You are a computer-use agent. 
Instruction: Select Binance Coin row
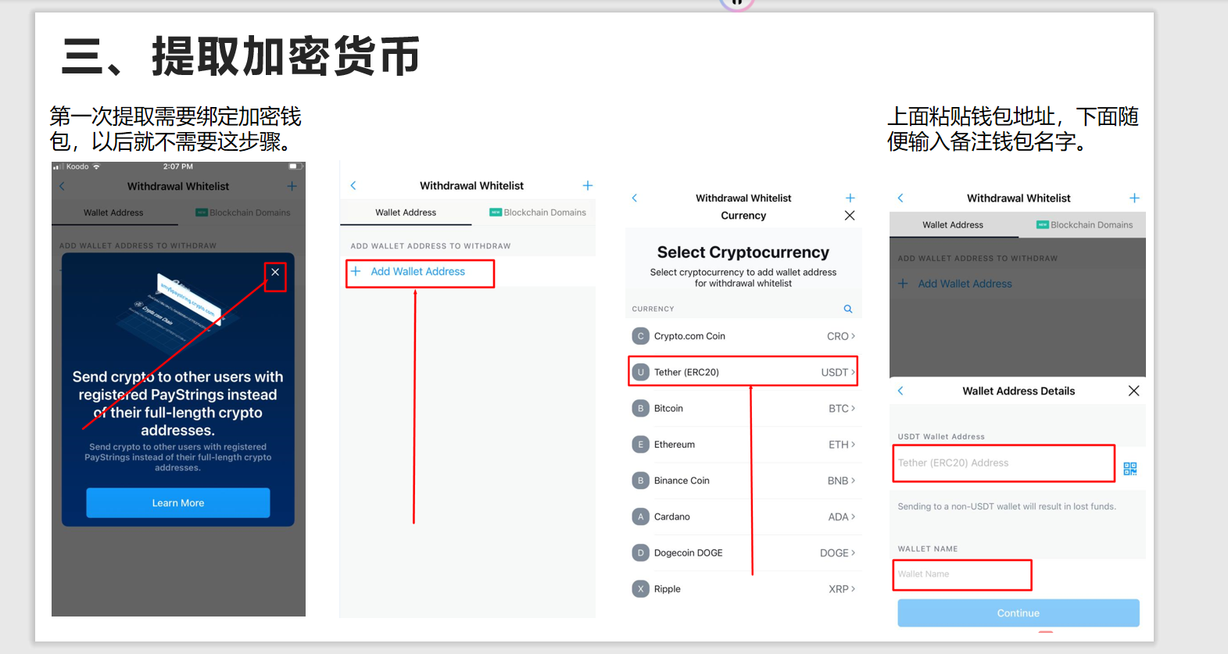pos(743,481)
